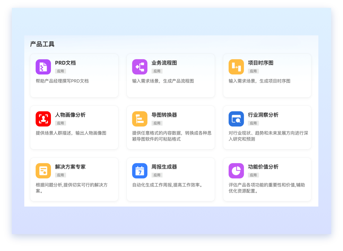Click description 自动化生成工作周报
Screen dimensions: 343x251
tap(167, 185)
